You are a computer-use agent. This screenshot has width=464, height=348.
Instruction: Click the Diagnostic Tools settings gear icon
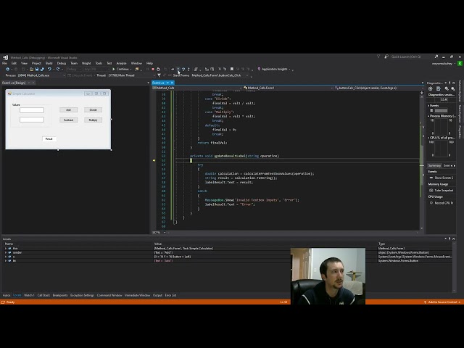coord(431,88)
